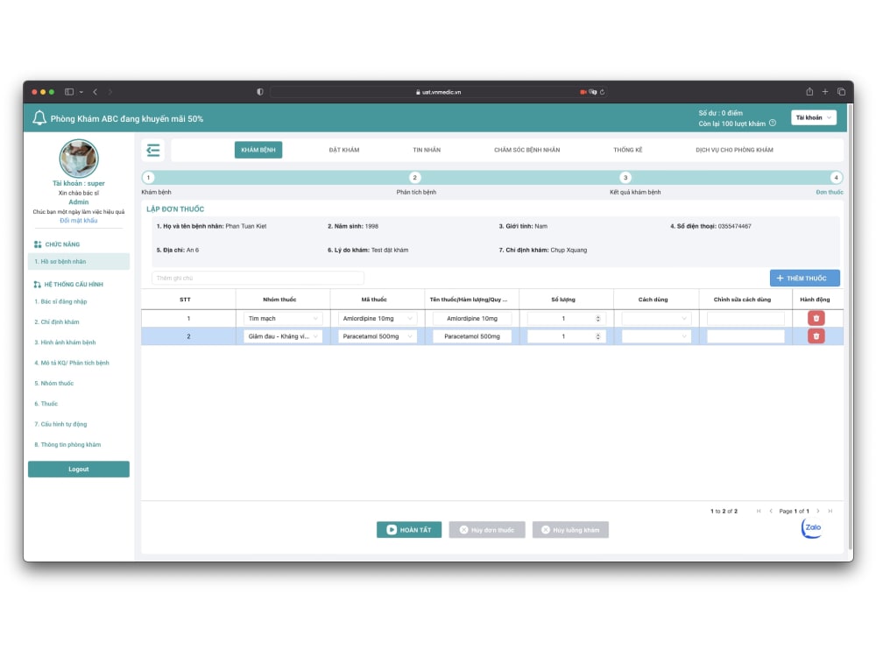Viewport: 876px width, 657px height.
Task: Open Thông tin phòng khám sidebar item
Action: click(67, 445)
